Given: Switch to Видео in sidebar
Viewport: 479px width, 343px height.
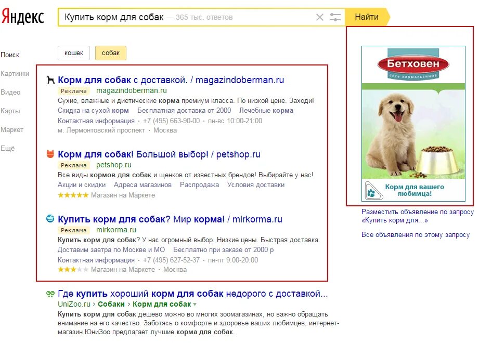Looking at the screenshot, I should (10, 92).
